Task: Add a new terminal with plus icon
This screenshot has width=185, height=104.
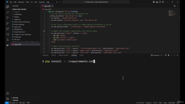Action: click(161, 55)
